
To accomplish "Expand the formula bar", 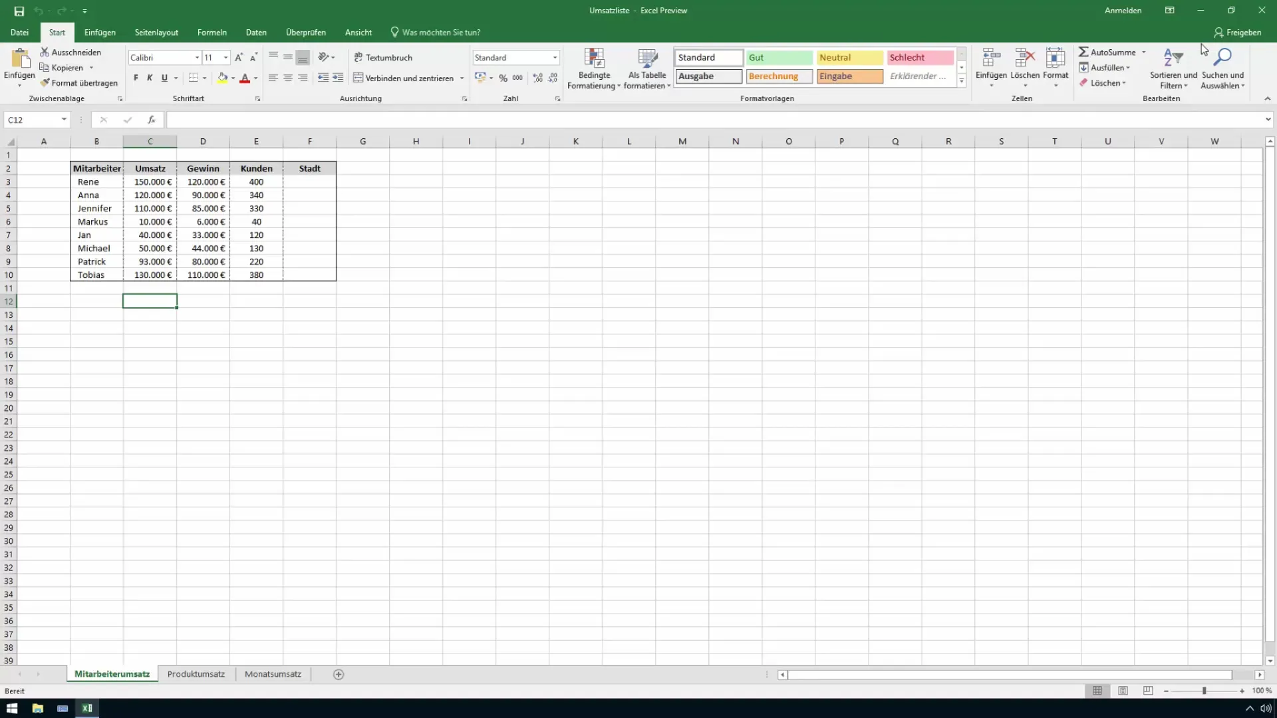I will click(1268, 120).
